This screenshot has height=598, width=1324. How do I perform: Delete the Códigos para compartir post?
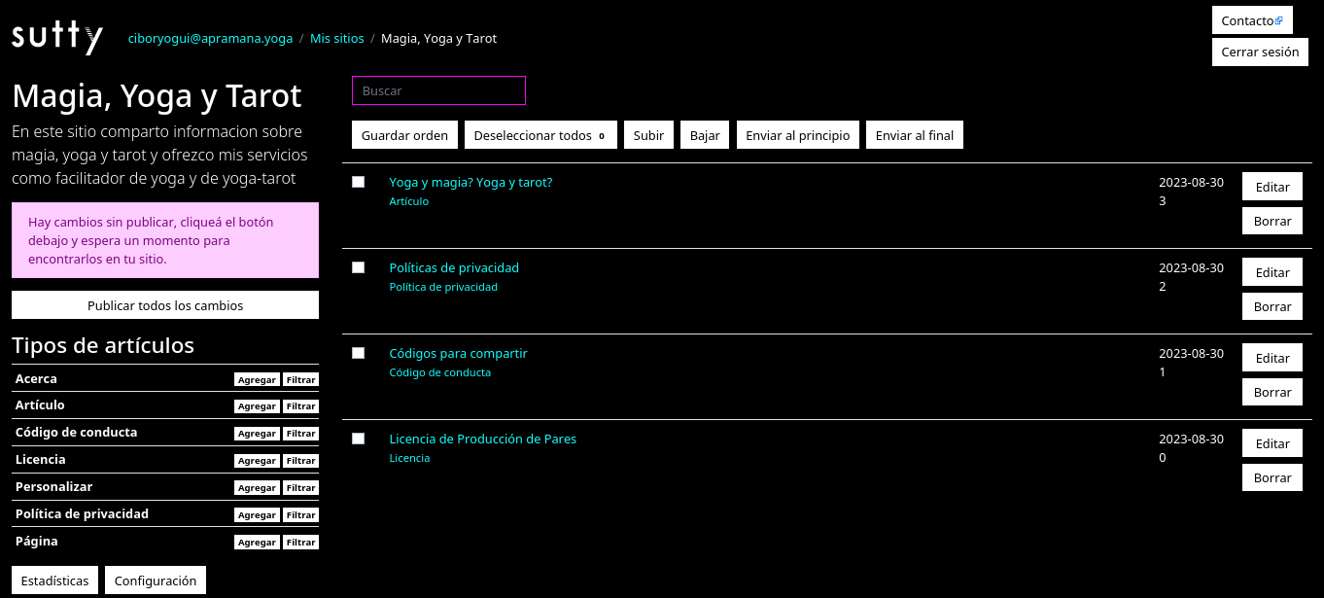pyautogui.click(x=1272, y=392)
